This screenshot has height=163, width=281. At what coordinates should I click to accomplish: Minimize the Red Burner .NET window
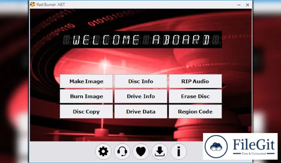click(x=239, y=5)
